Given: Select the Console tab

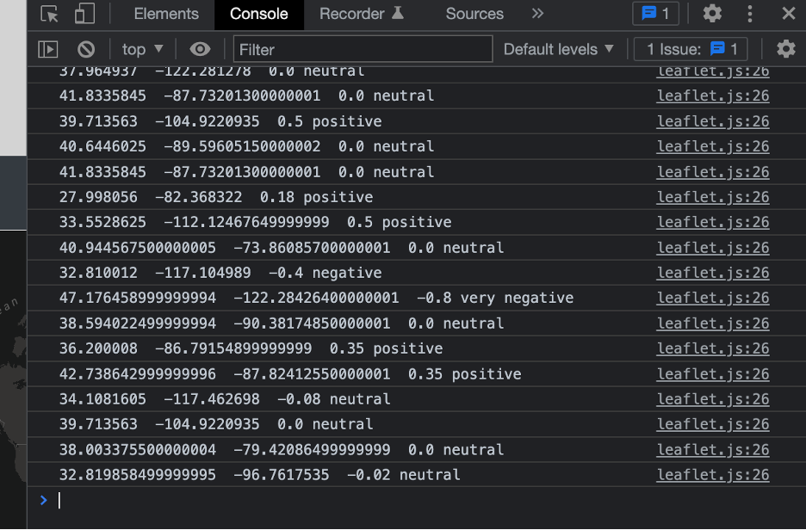Looking at the screenshot, I should point(259,14).
